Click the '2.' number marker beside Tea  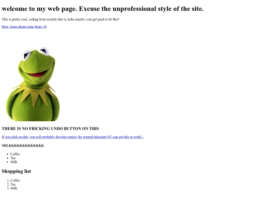coord(8,184)
